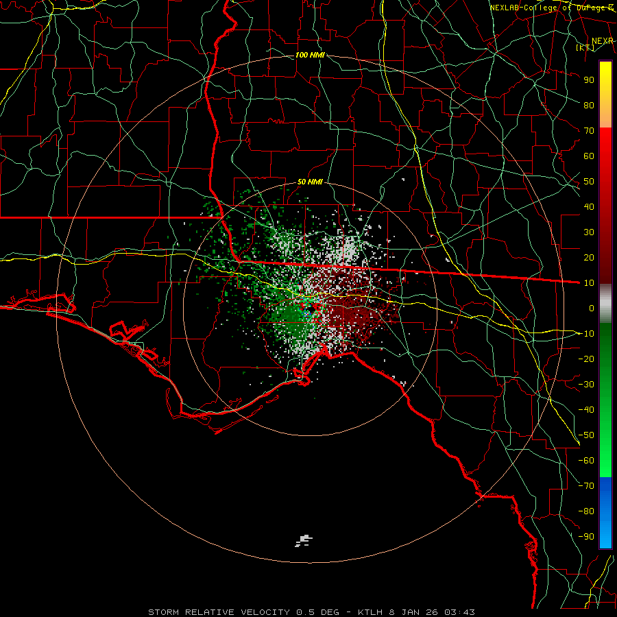Select the 20 value on velocity scale
This screenshot has width=617, height=617.
click(x=589, y=258)
